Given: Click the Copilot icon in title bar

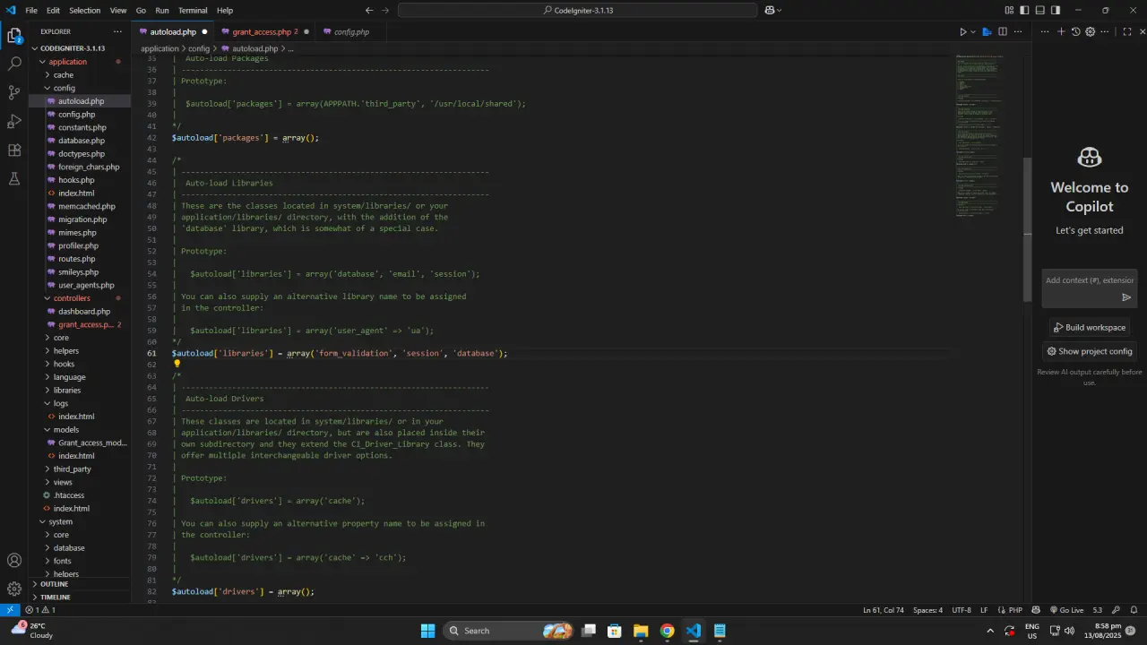Looking at the screenshot, I should (x=770, y=10).
